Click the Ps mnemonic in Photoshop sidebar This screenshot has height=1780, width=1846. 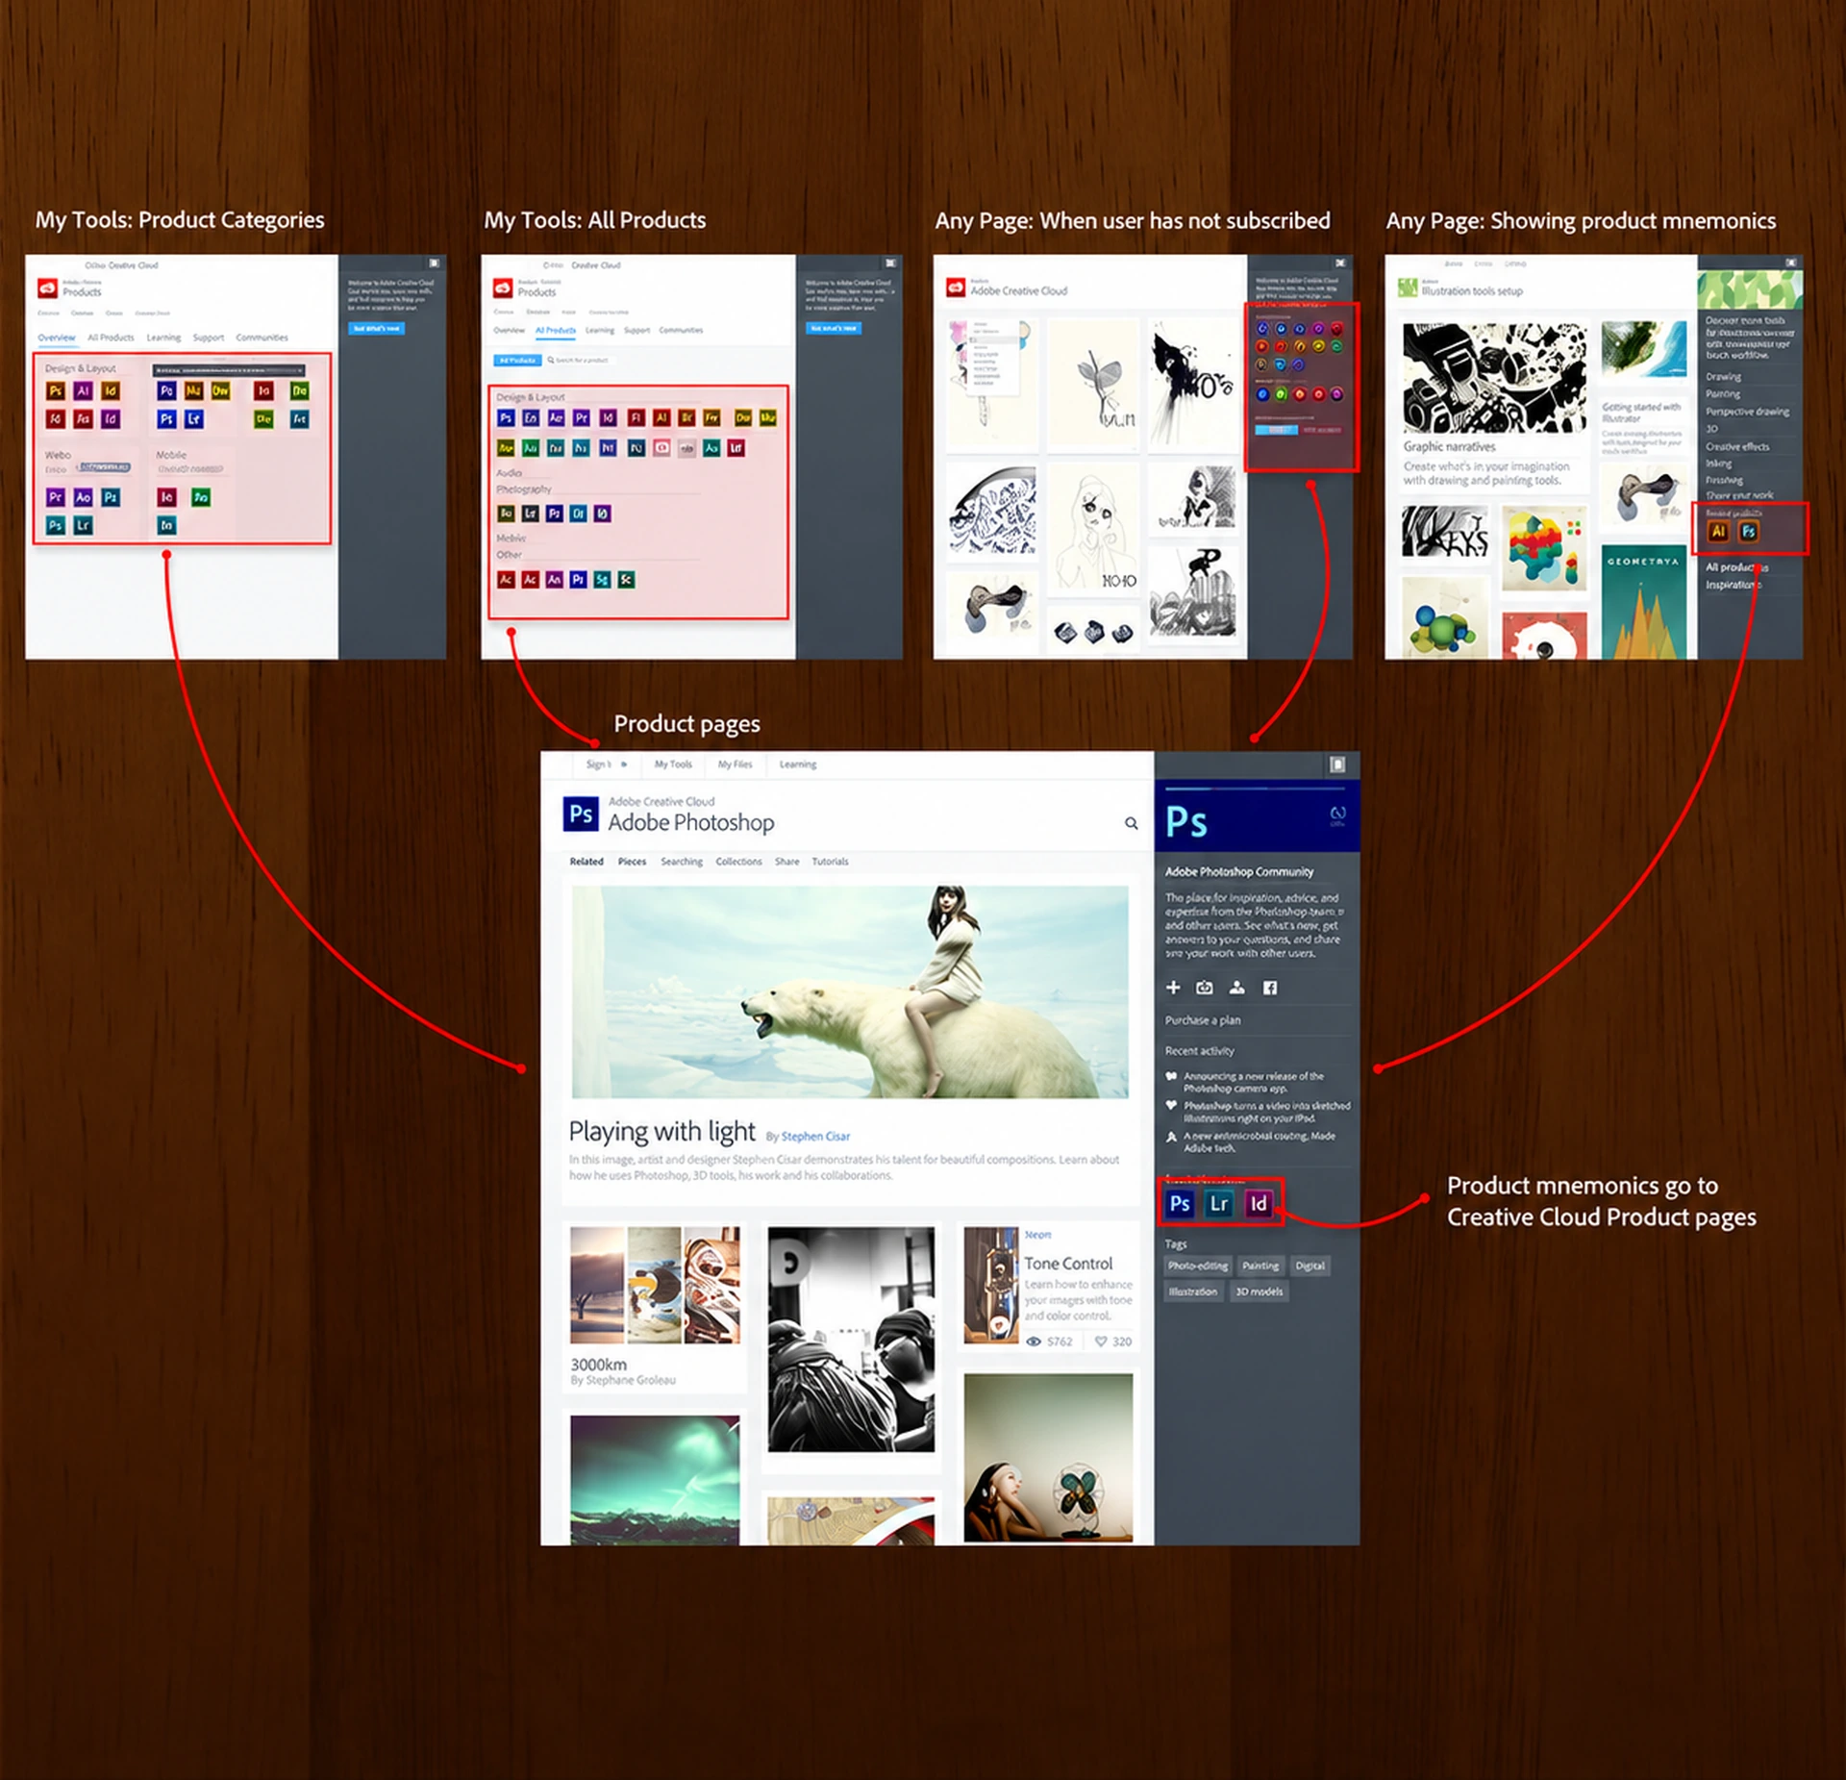point(1180,1203)
